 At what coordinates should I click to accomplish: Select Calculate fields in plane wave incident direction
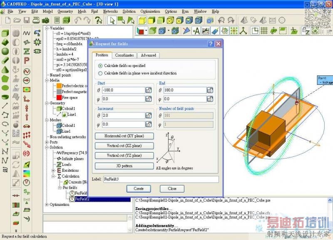(100, 73)
